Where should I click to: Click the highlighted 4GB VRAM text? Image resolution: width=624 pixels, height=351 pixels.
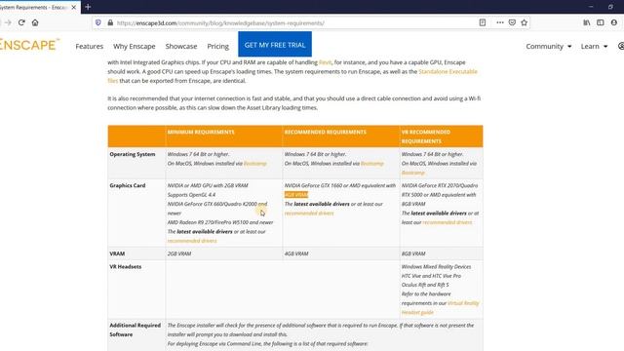tap(296, 195)
